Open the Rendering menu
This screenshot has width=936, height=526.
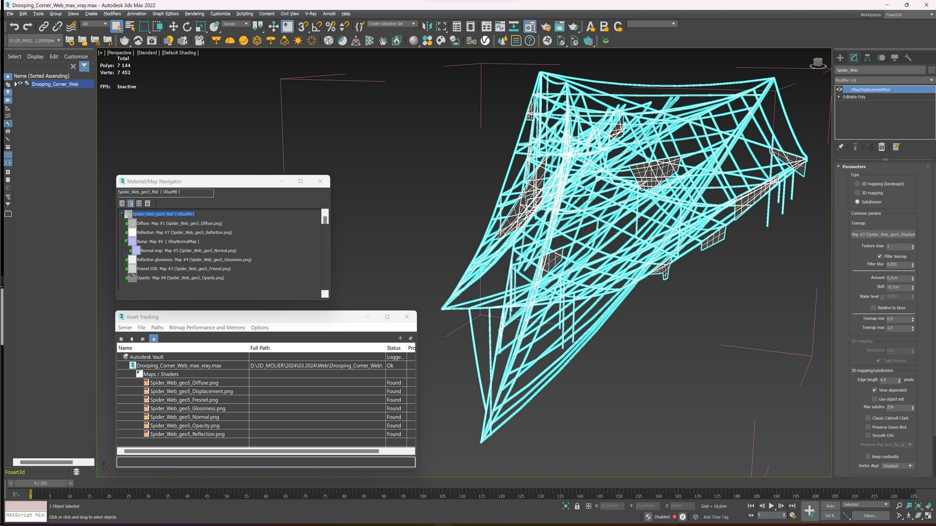click(194, 14)
